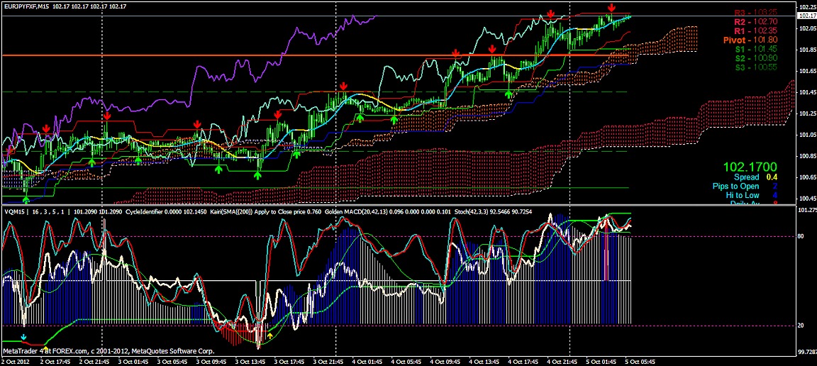Image resolution: width=817 pixels, height=366 pixels.
Task: Click the 100.85 label on the price scale
Action: point(806,157)
